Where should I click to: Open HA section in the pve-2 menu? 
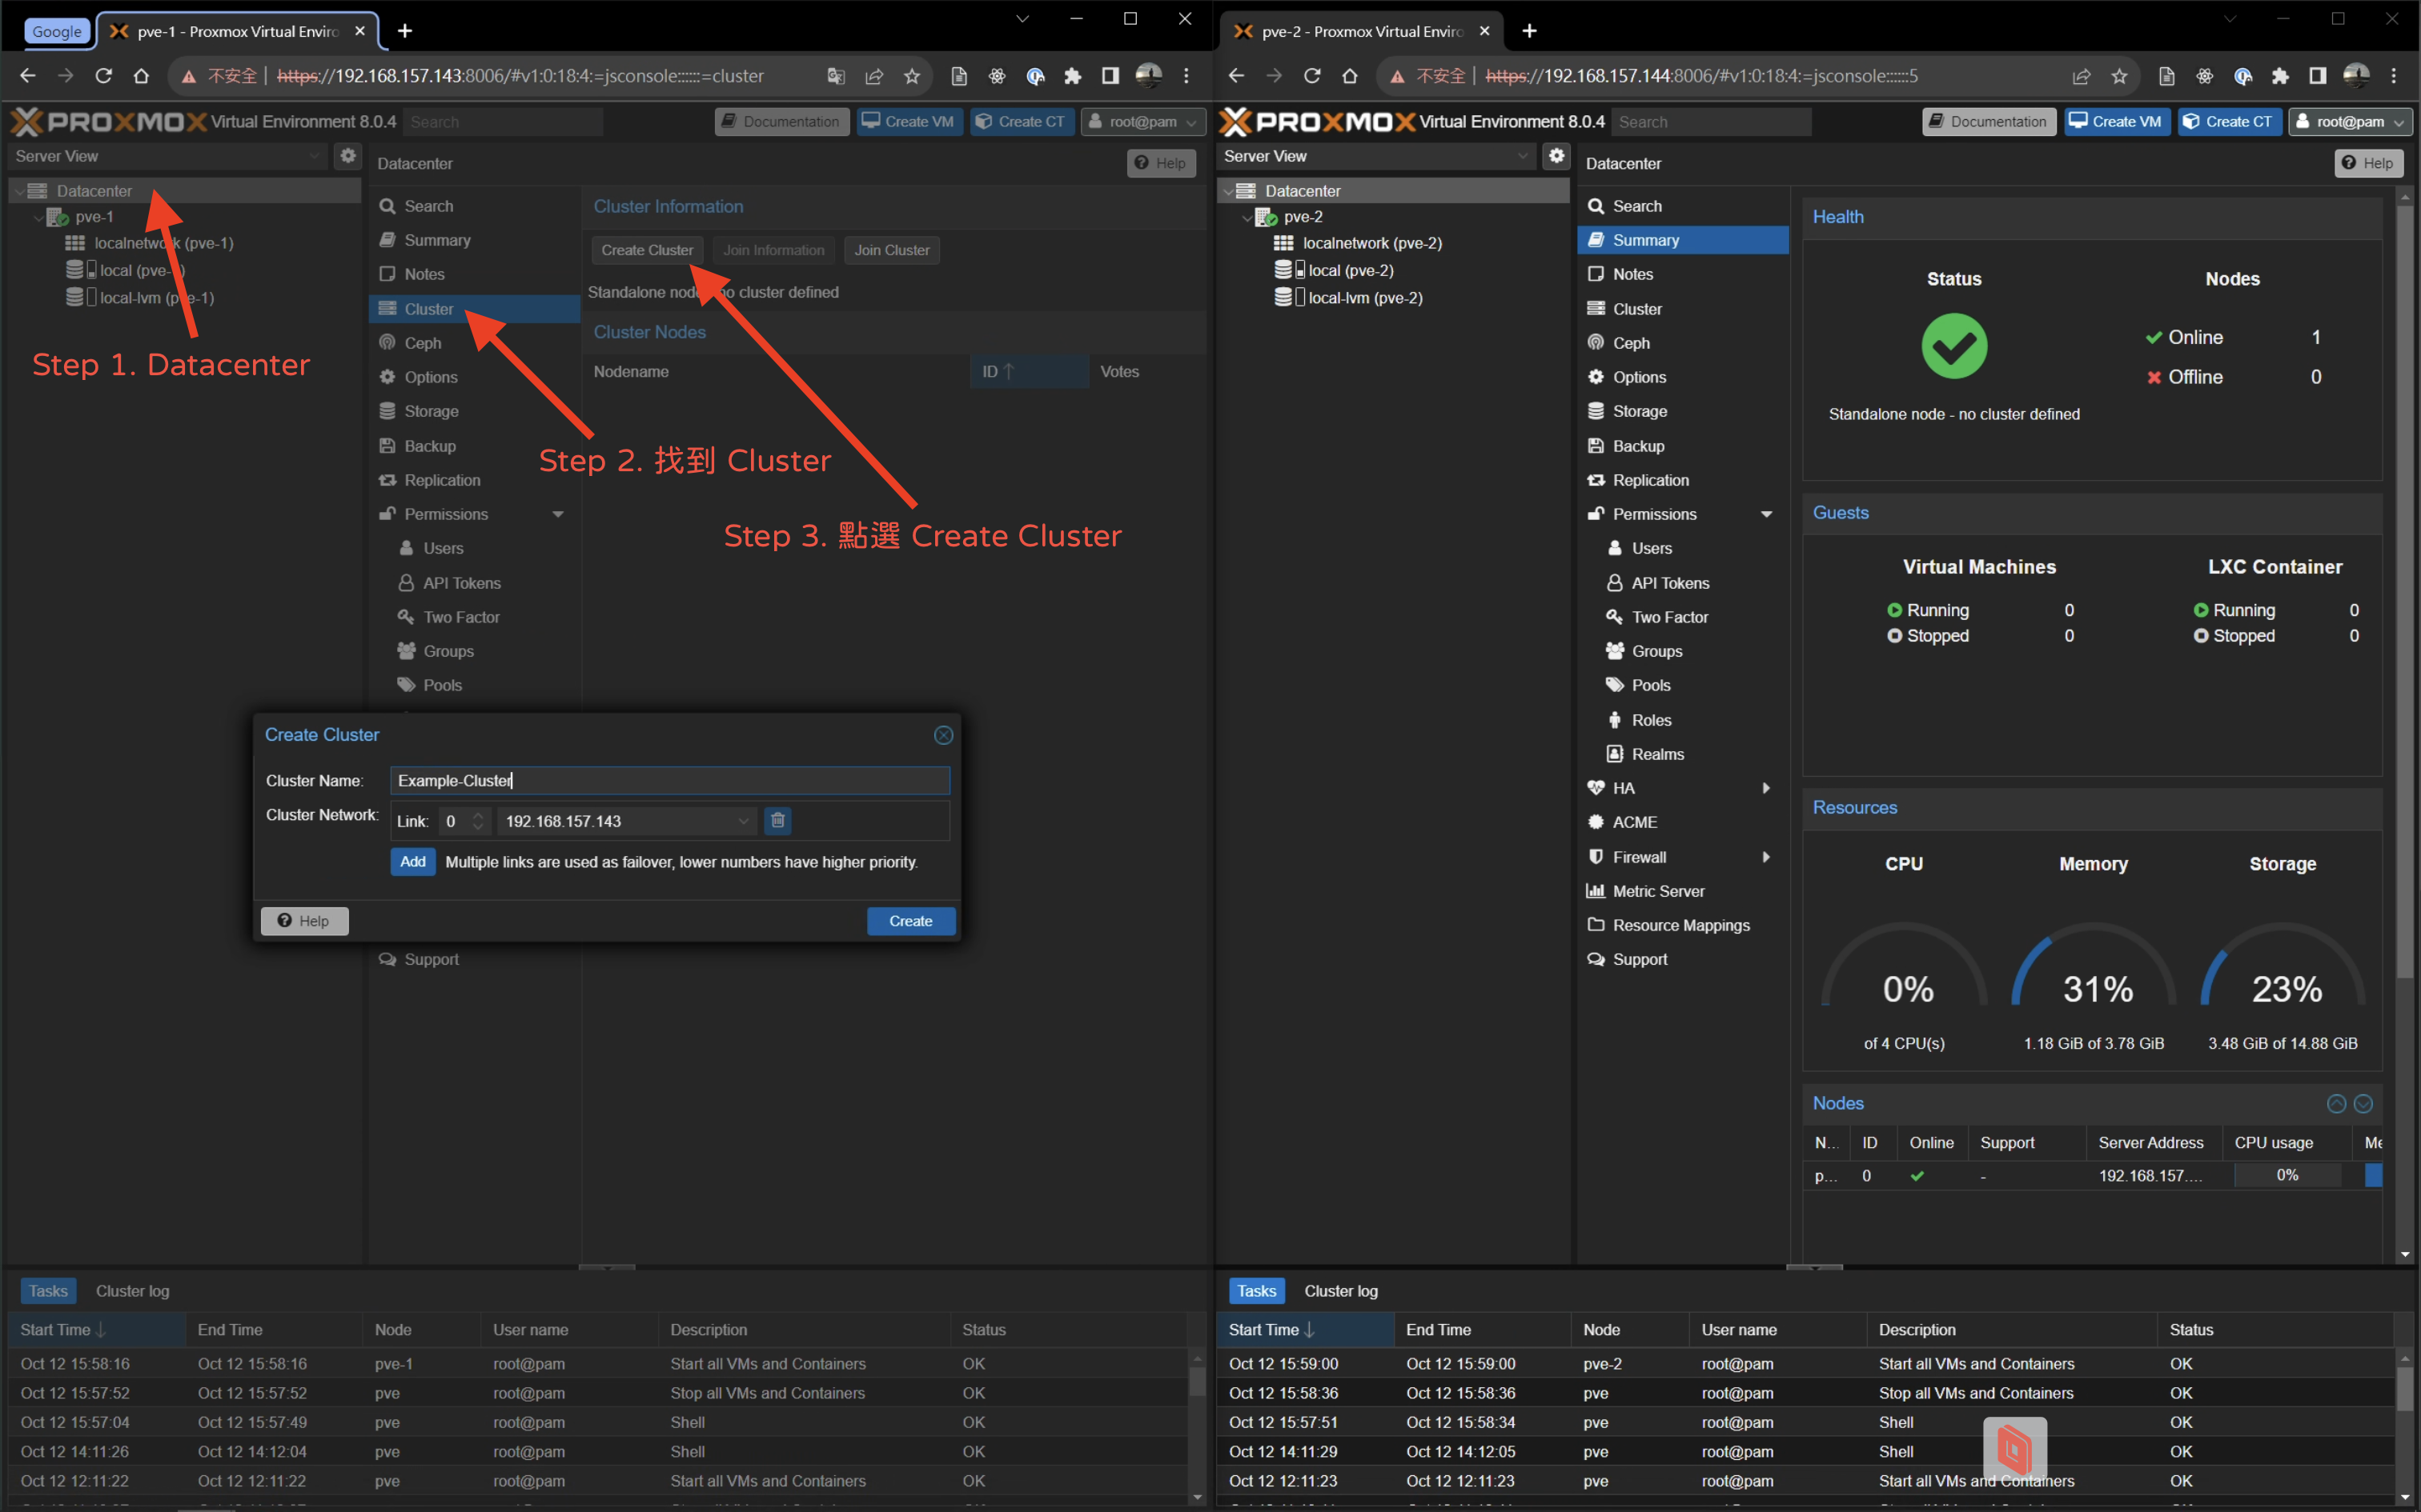(x=1623, y=788)
